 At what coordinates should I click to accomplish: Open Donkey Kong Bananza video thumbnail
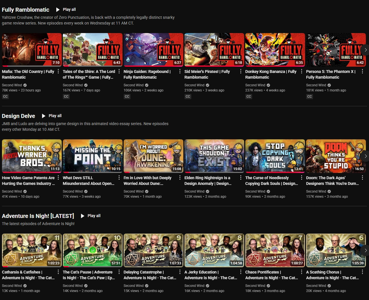pyautogui.click(x=275, y=50)
